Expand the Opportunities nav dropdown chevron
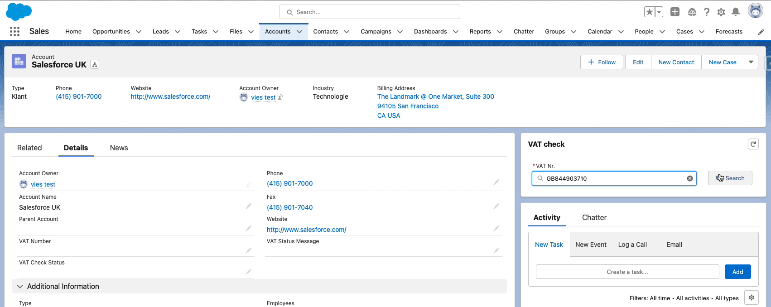Viewport: 771px width, 307px height. (x=139, y=32)
